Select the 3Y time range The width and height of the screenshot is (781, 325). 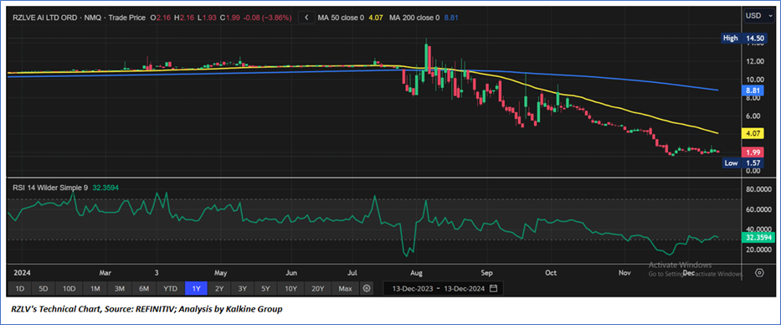click(x=243, y=289)
